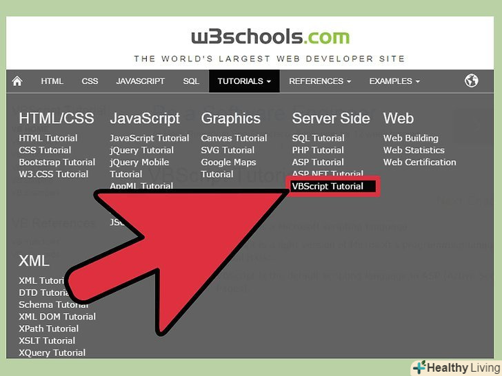The width and height of the screenshot is (502, 376).
Task: Open HTML Tutorial link
Action: [48, 138]
